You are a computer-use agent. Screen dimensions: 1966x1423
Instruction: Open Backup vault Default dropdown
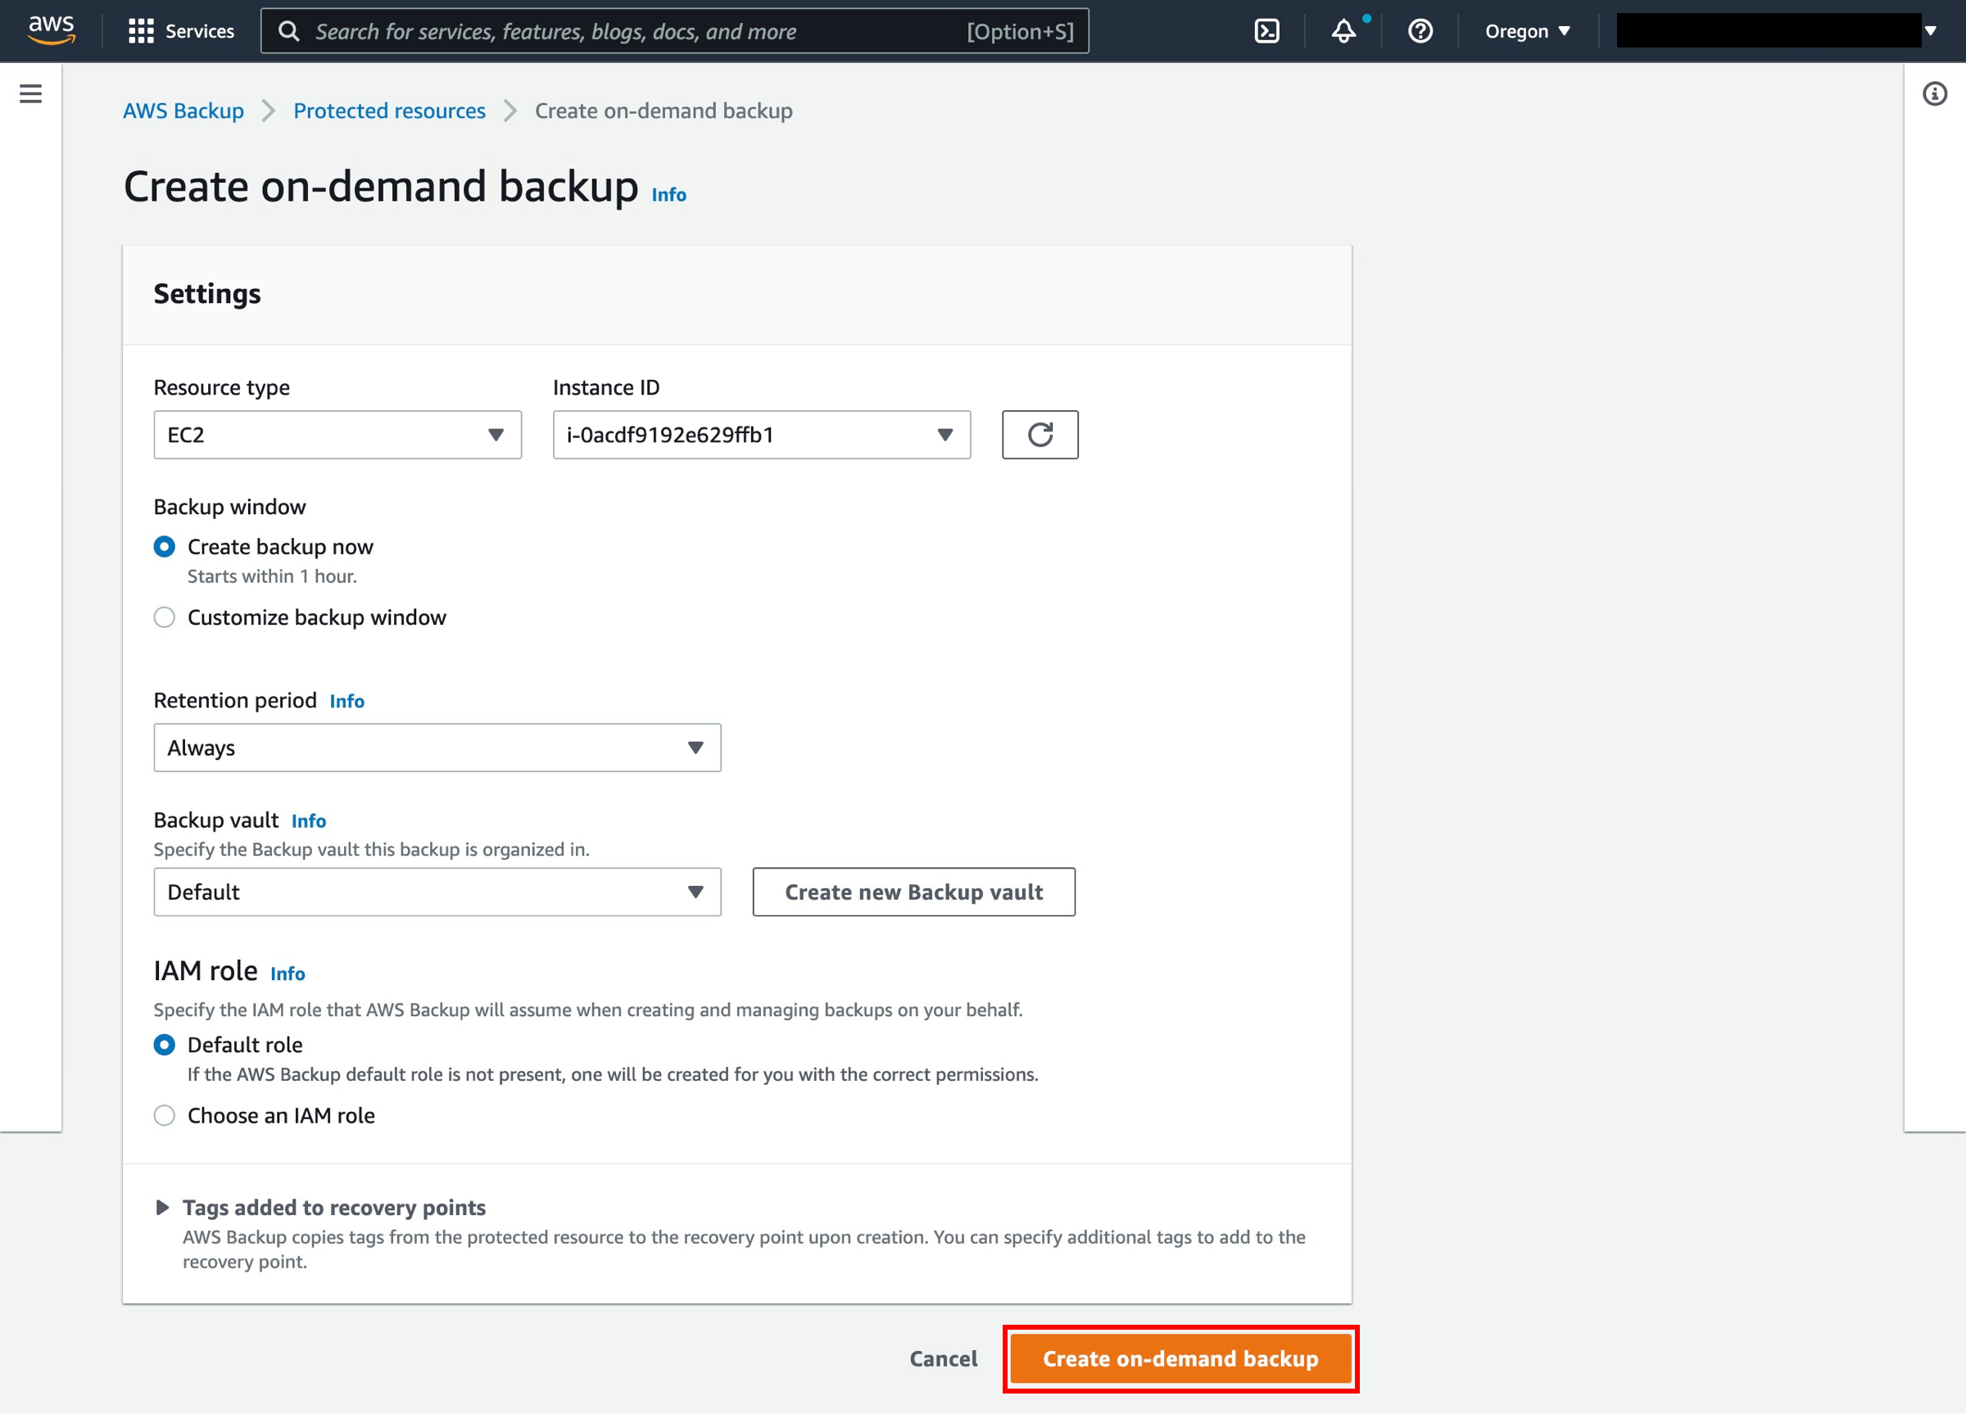(x=437, y=892)
